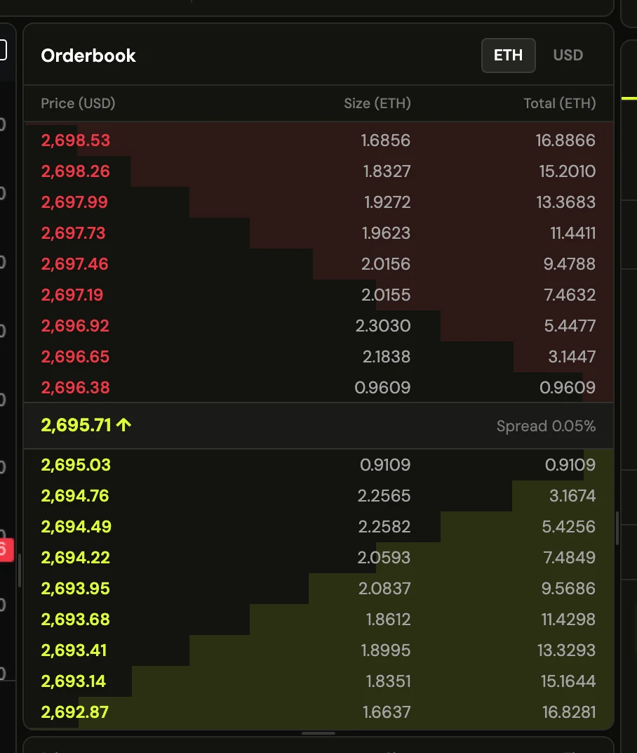This screenshot has width=637, height=753.
Task: Select the bid price 2,692.87
Action: pos(75,712)
